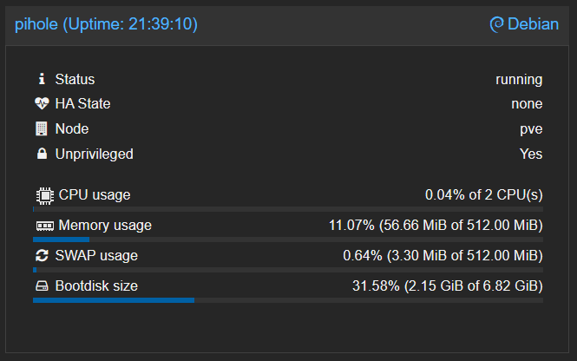Click the Debian swirl logo icon
The height and width of the screenshot is (361, 577).
coord(496,24)
